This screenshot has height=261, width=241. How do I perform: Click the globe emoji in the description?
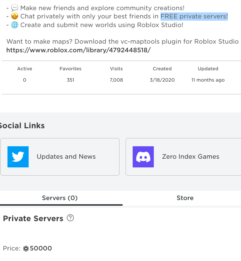(x=15, y=25)
